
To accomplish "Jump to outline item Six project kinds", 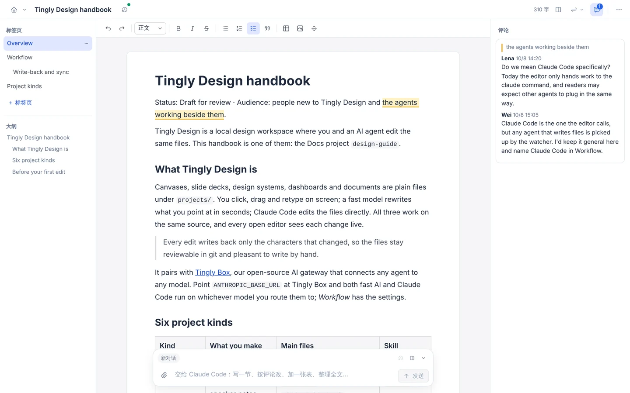I will pyautogui.click(x=34, y=160).
